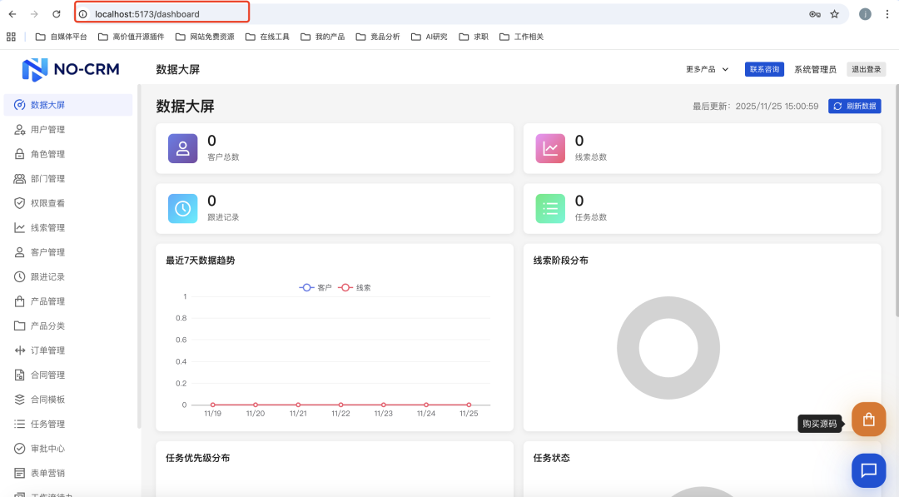Open the 网站免费资源 bookmark folder
This screenshot has height=497, width=899.
pos(205,37)
